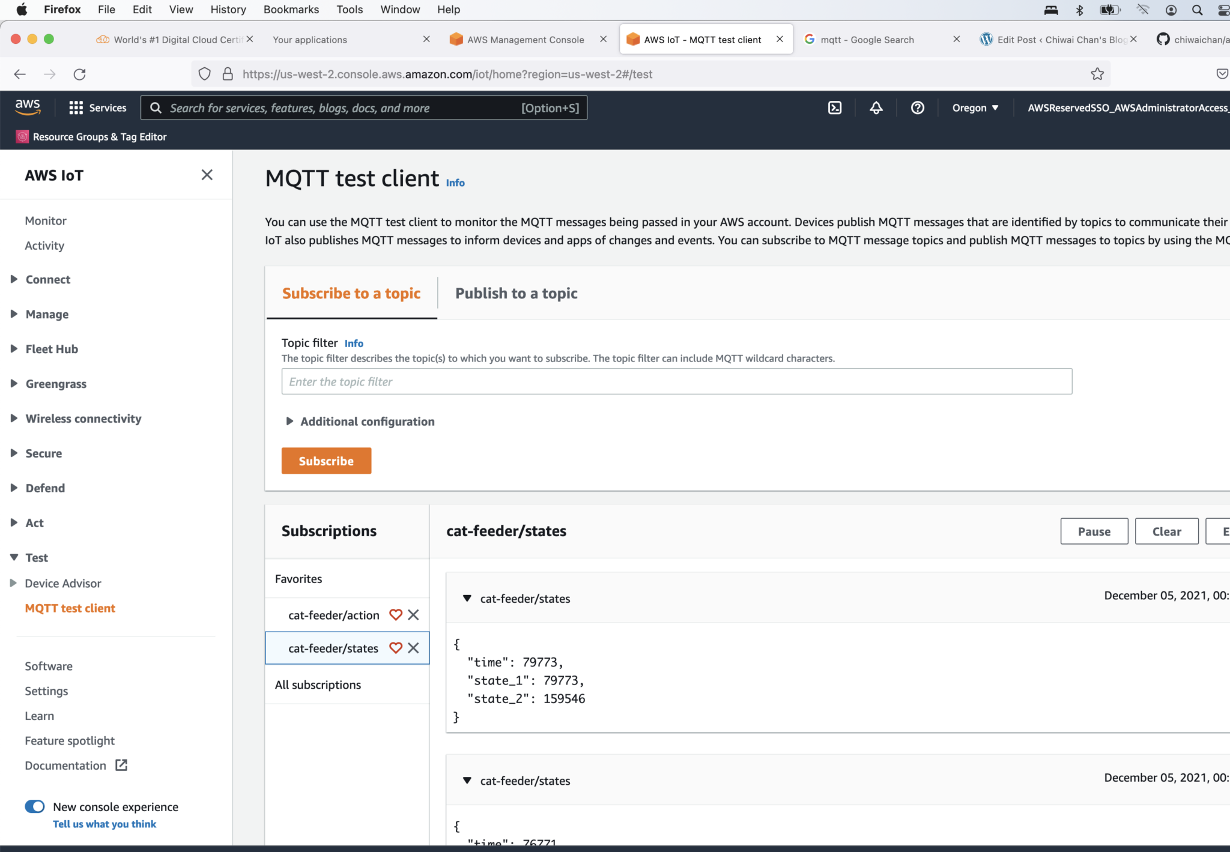Switch to Publish to a topic tab

click(517, 293)
